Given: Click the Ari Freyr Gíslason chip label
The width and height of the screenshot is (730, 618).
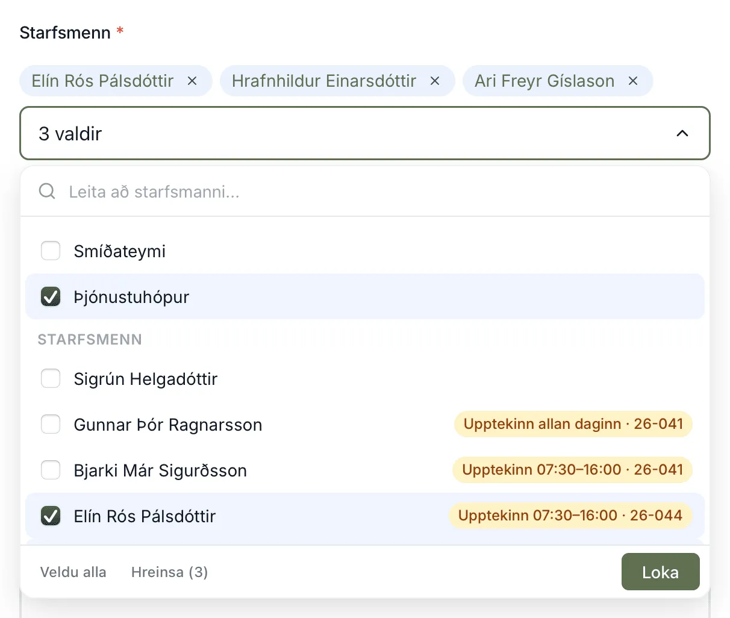Looking at the screenshot, I should [x=544, y=81].
